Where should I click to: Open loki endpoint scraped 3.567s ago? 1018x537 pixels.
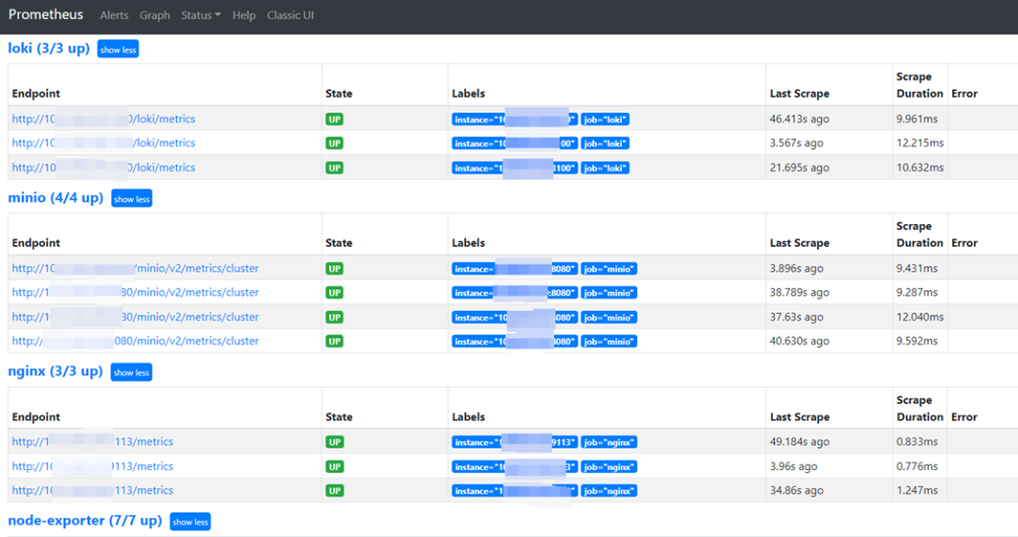(103, 143)
